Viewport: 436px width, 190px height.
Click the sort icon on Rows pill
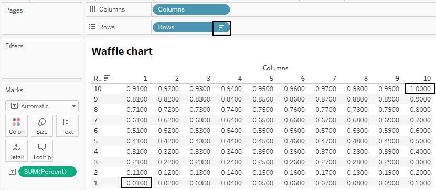[x=221, y=27]
